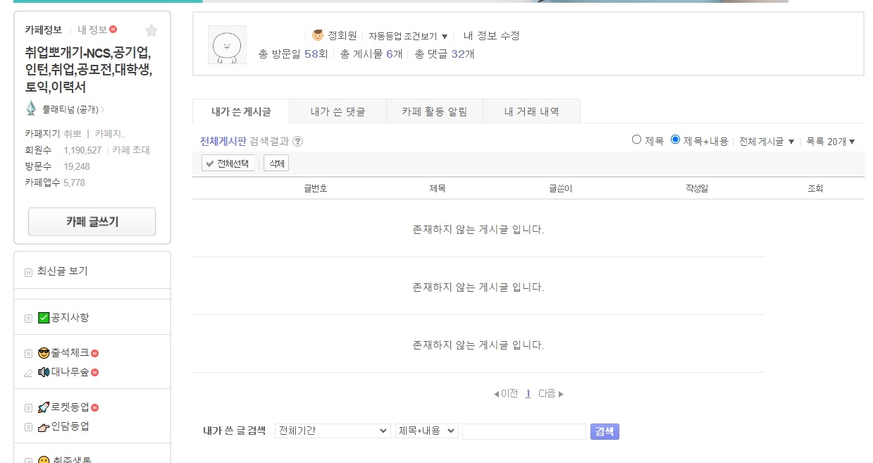Open the search results help question-mark icon

[298, 142]
